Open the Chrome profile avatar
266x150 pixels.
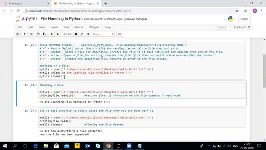(255, 11)
